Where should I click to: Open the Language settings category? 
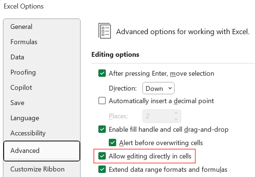24,118
